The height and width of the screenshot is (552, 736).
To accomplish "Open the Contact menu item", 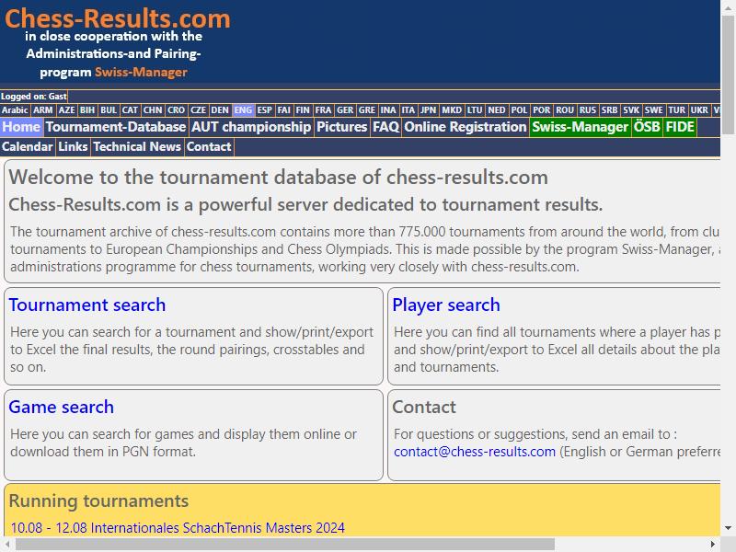I will point(209,147).
